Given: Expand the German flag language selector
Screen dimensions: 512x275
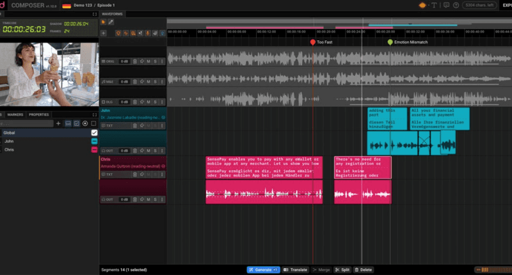Looking at the screenshot, I should click(x=66, y=5).
